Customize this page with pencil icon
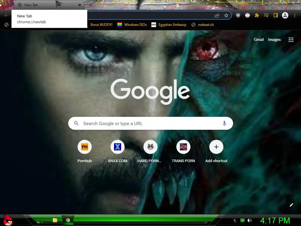This screenshot has width=301, height=226. 291,205
